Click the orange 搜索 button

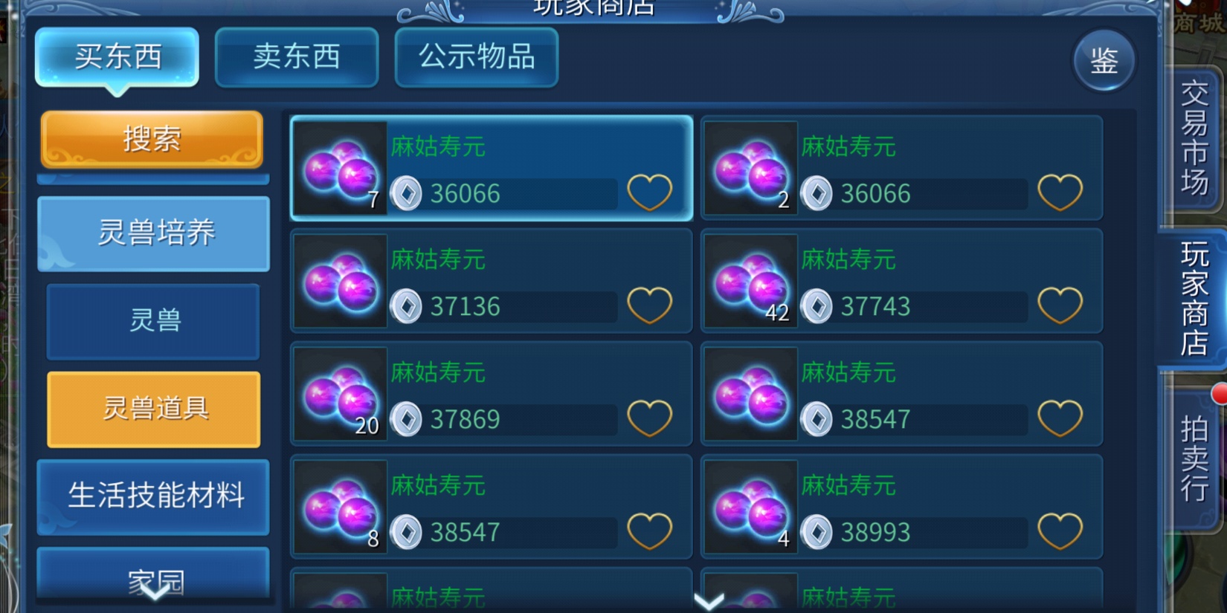pos(152,140)
